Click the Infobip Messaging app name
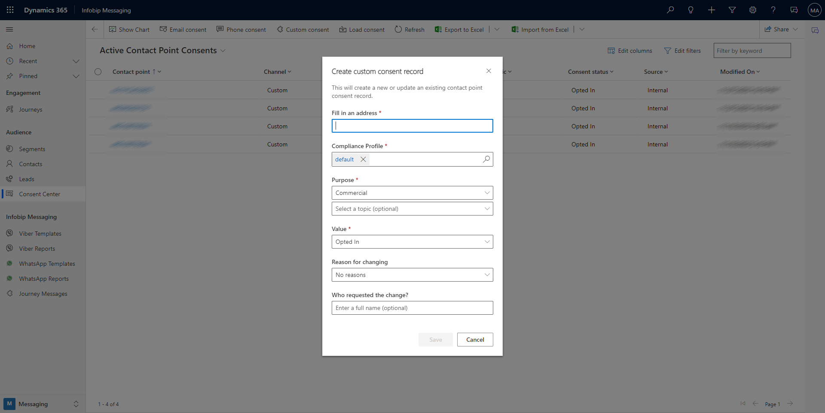The height and width of the screenshot is (413, 825). click(106, 10)
